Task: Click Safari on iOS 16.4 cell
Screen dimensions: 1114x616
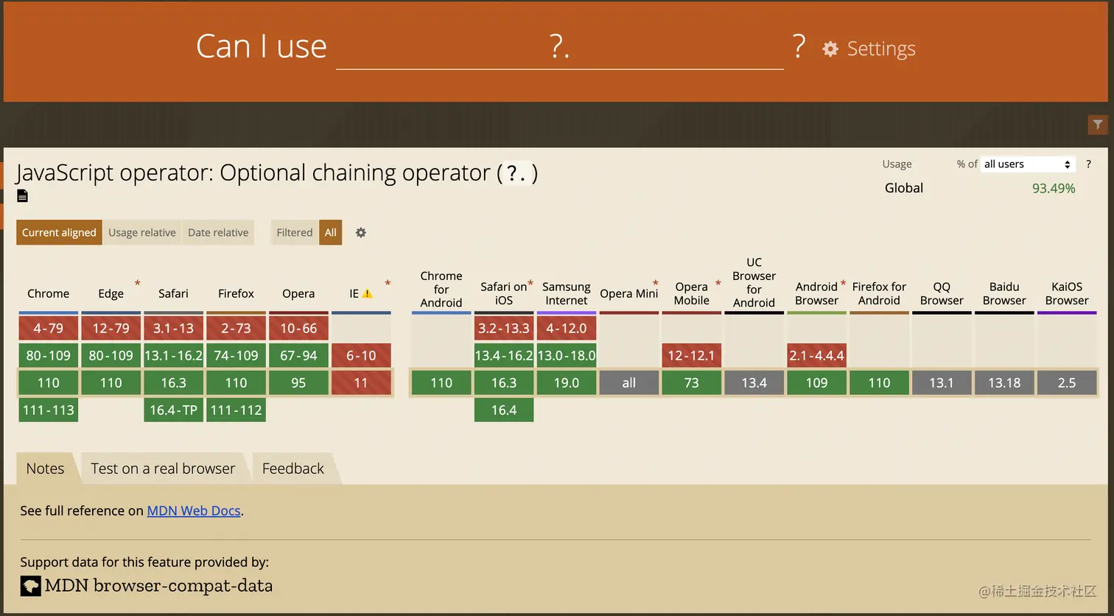Action: pos(504,410)
